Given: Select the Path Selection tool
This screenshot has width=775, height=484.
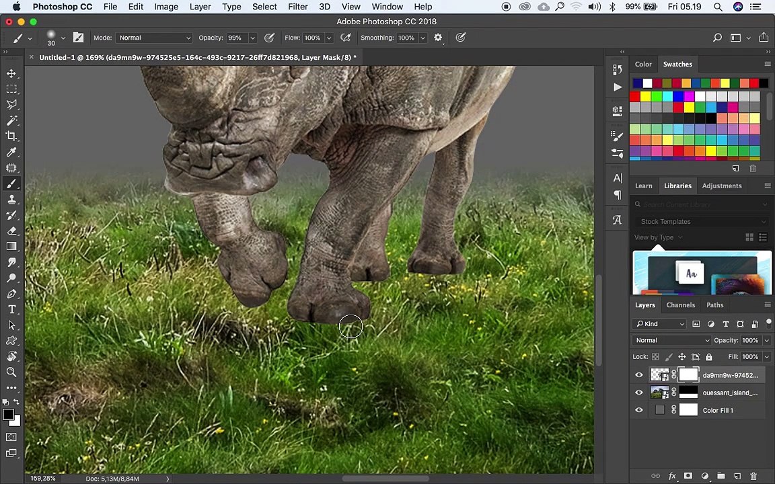Looking at the screenshot, I should tap(11, 325).
